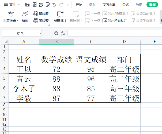162x134 pixels.
Task: Select column B header
Action: 56,42
